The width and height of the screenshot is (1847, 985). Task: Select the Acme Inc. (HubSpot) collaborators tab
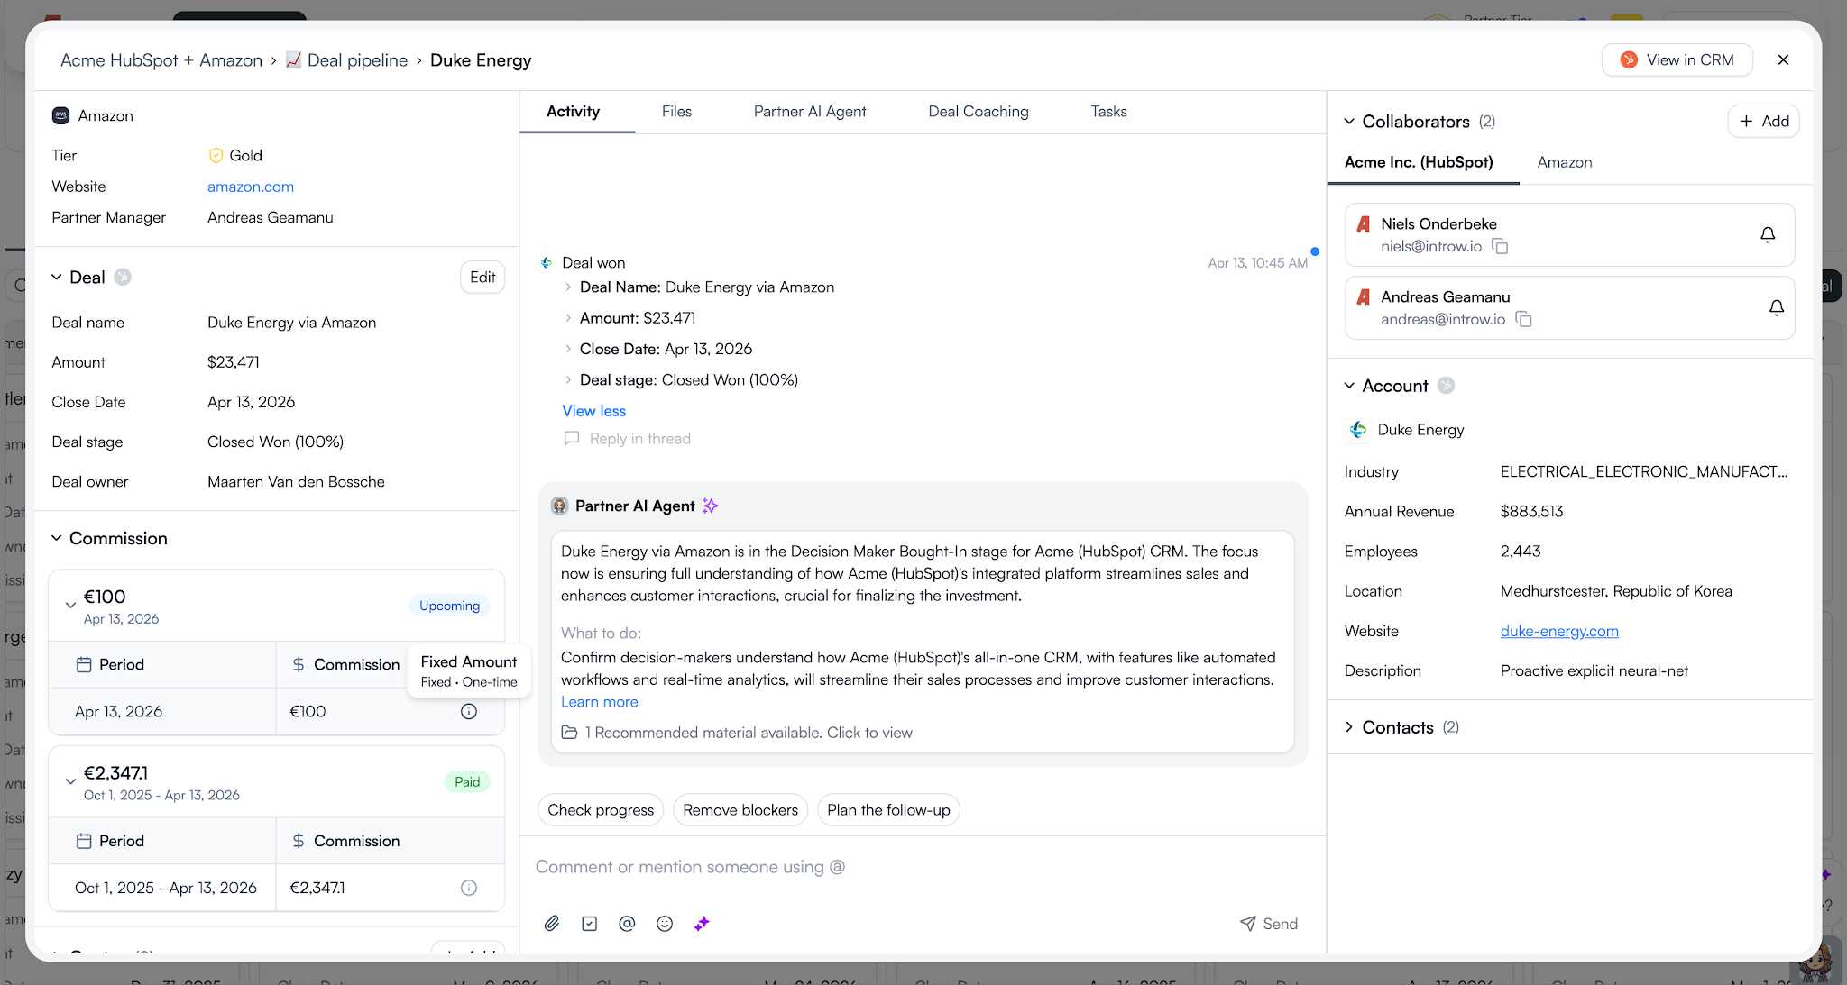1419,162
